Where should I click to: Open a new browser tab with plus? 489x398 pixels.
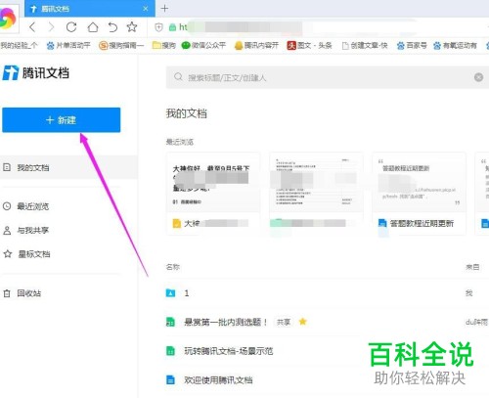tap(164, 9)
